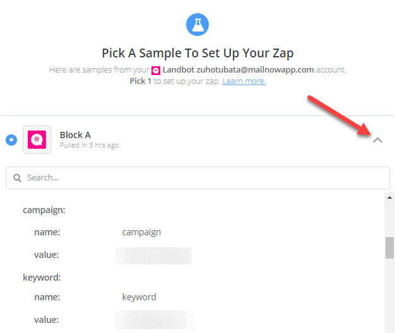Click the Landbot app logo beside Block A
The height and width of the screenshot is (333, 395).
37,139
